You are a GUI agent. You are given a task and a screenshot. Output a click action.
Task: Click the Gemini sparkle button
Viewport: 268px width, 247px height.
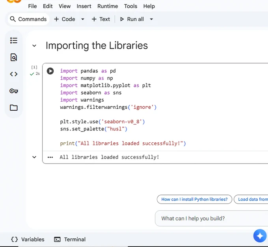260,236
